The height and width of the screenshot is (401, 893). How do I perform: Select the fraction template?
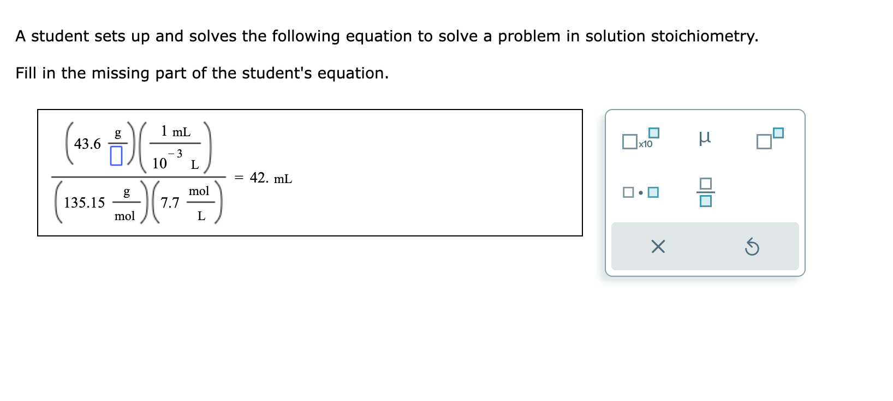click(706, 193)
